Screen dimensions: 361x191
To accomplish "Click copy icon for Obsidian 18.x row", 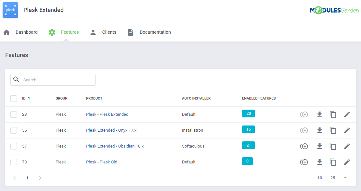I will coord(333,146).
